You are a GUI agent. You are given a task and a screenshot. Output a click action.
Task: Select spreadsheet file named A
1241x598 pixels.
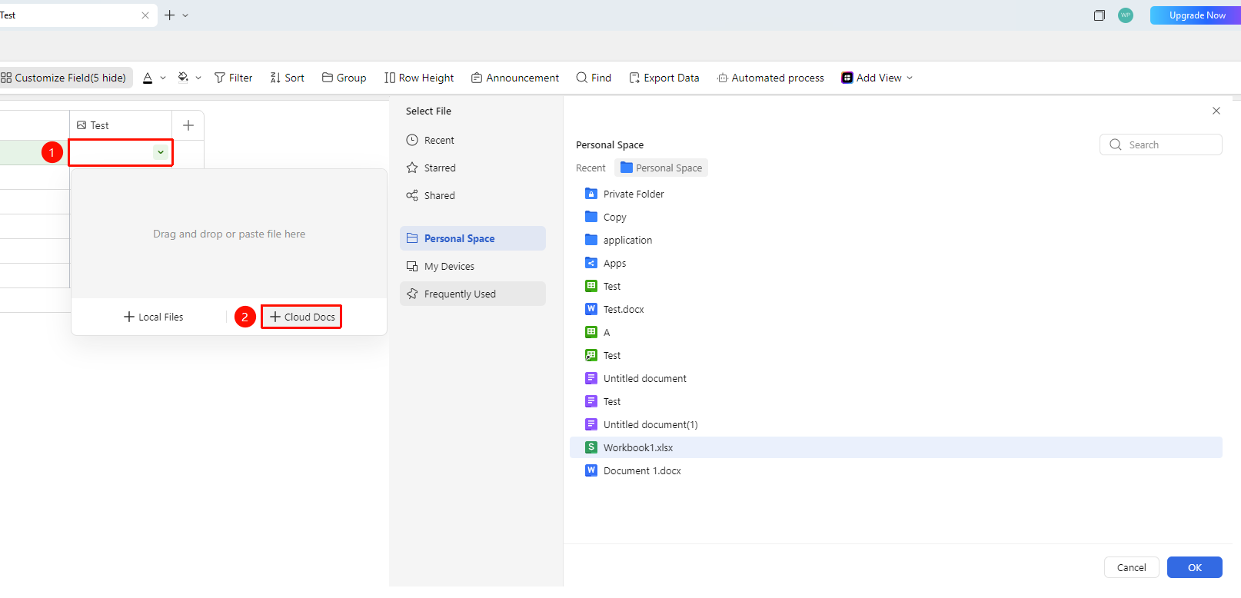tap(896, 332)
